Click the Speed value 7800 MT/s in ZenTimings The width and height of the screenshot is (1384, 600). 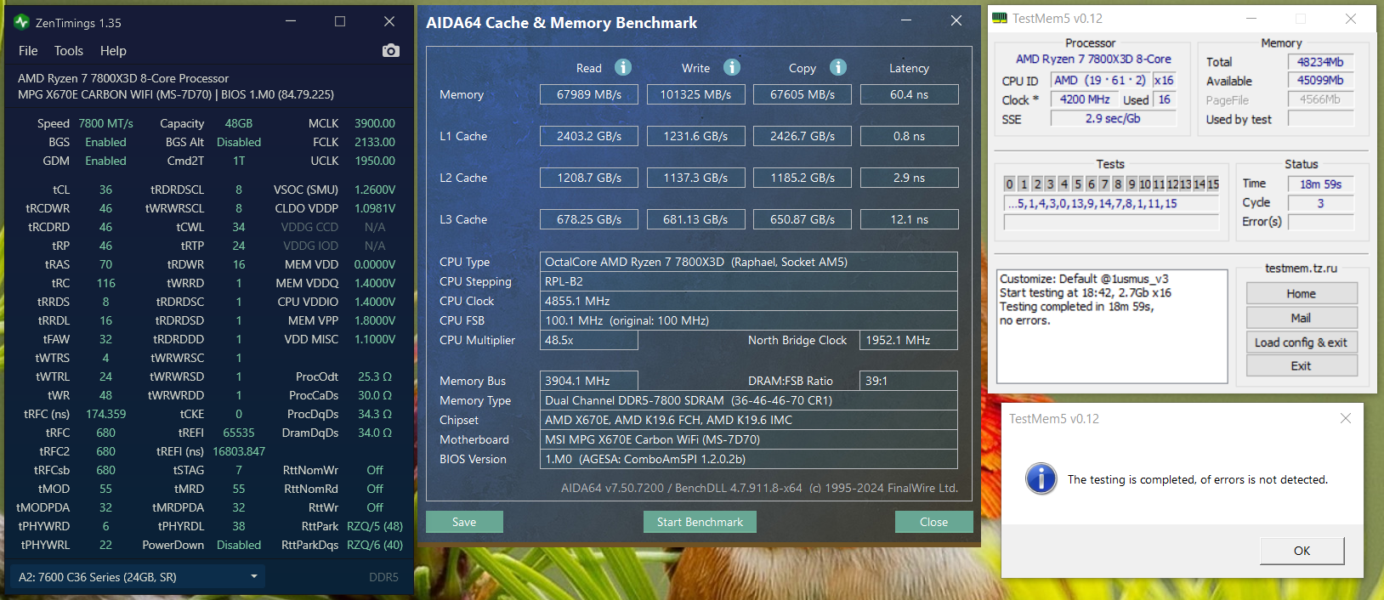[106, 123]
